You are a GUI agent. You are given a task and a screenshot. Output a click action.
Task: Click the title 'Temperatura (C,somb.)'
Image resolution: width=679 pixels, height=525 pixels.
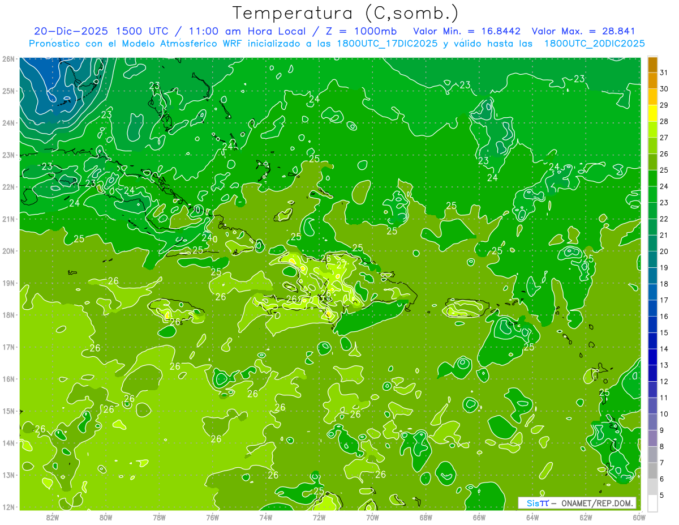pyautogui.click(x=346, y=13)
